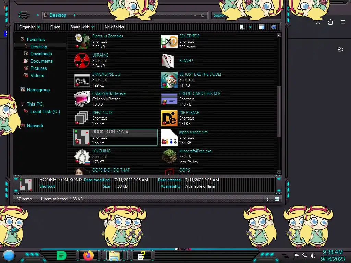
Task: Go to Pictures folder
Action: tap(38, 68)
